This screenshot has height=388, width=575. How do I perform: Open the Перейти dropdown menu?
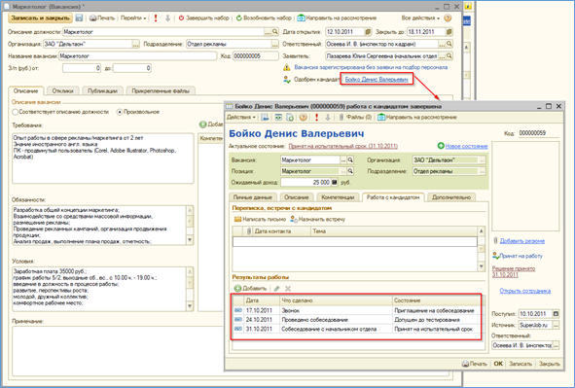click(133, 18)
